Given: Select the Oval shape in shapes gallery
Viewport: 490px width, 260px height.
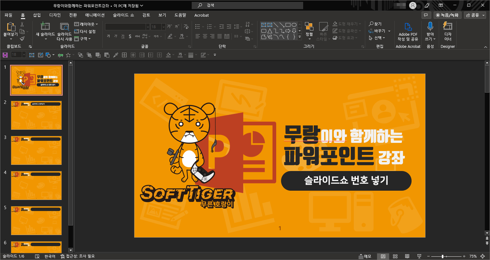Looking at the screenshot, I should [294, 25].
